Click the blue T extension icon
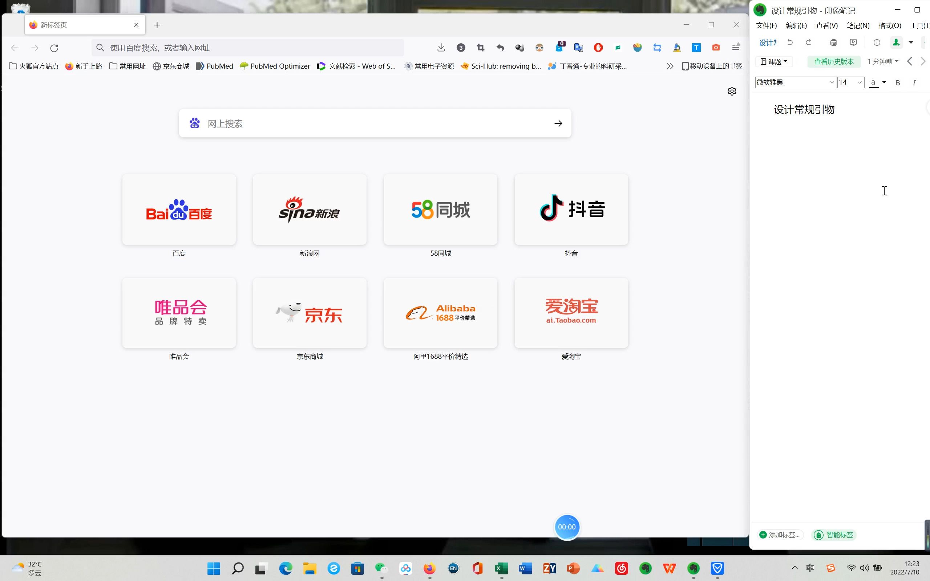This screenshot has width=930, height=581. pyautogui.click(x=696, y=48)
